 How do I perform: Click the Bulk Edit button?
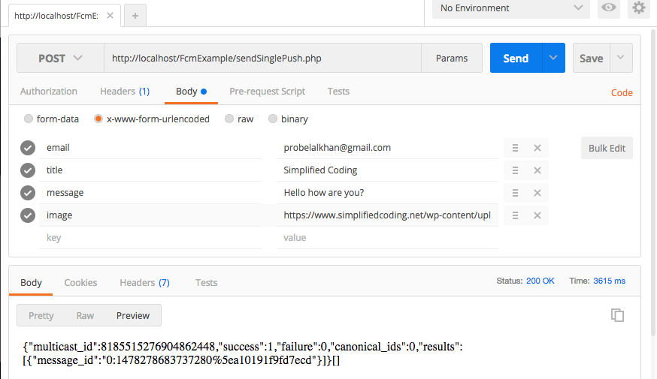click(x=607, y=148)
